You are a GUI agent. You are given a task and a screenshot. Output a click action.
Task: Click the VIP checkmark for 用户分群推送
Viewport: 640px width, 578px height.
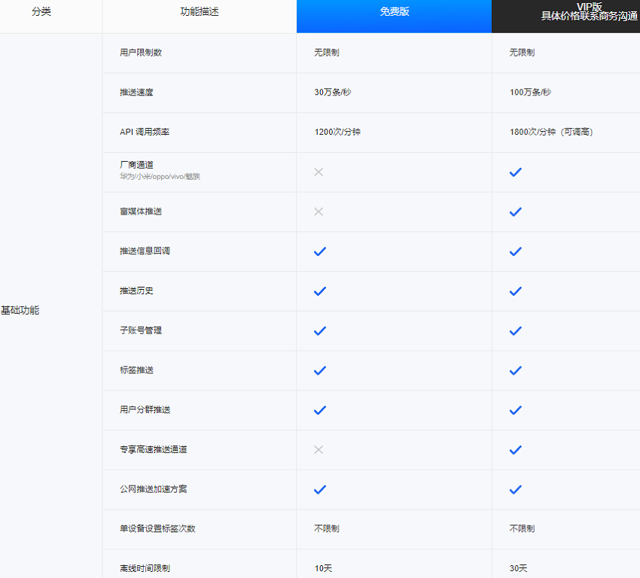[516, 410]
